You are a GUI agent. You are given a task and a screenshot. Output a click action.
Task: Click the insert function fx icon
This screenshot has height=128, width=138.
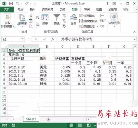[x=53, y=39]
